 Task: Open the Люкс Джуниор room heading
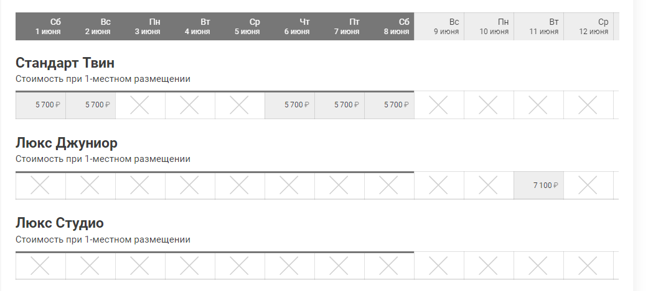[67, 143]
